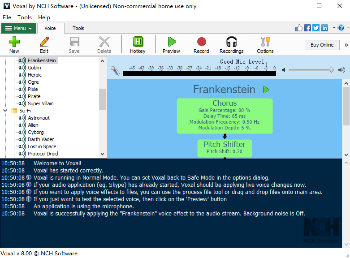
Task: Select the Darth Vader voice
Action: tap(41, 139)
